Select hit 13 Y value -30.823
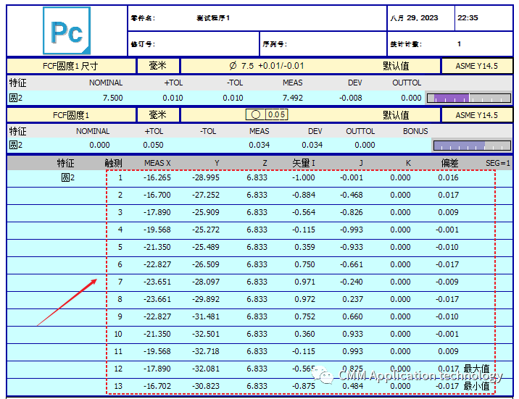 [x=206, y=386]
